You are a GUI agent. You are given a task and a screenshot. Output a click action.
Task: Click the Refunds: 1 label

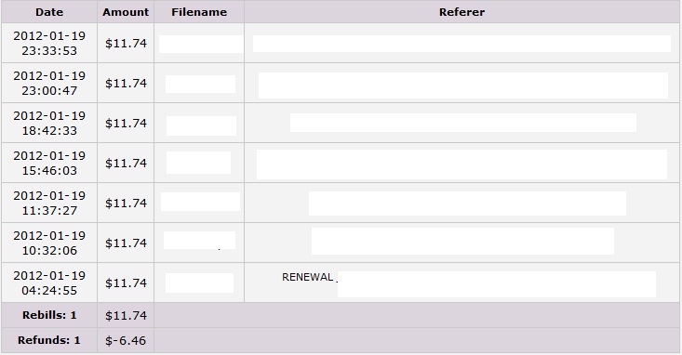49,340
